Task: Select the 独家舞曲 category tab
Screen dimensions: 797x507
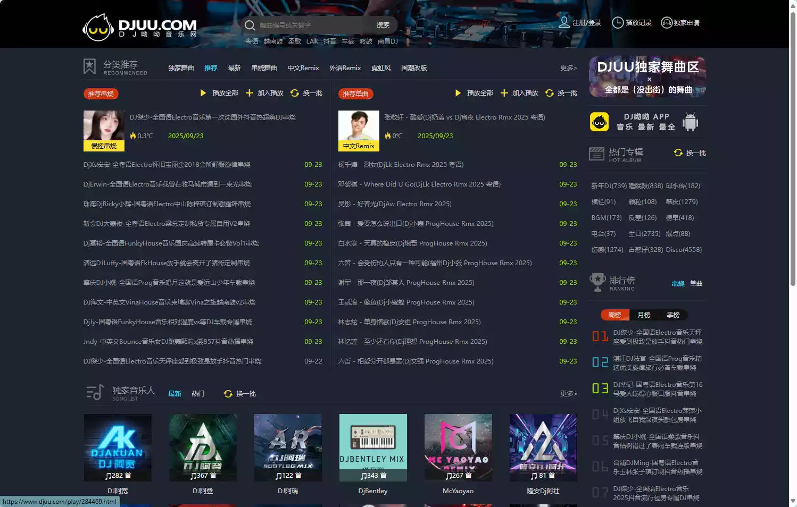Action: pyautogui.click(x=181, y=68)
